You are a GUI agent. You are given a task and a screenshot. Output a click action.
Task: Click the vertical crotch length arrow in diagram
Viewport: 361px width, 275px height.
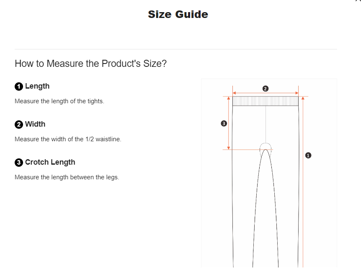coord(229,123)
